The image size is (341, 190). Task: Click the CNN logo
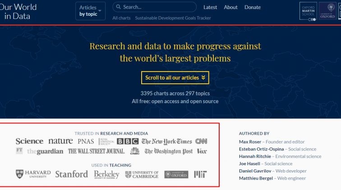click(201, 141)
